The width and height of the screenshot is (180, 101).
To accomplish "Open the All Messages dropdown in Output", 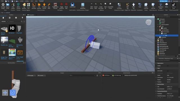I will [x=31, y=75].
